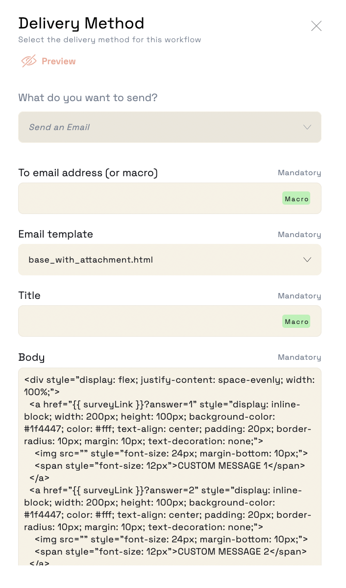Image resolution: width=346 pixels, height=588 pixels.
Task: Click the orange Preview text link
Action: pyautogui.click(x=58, y=61)
